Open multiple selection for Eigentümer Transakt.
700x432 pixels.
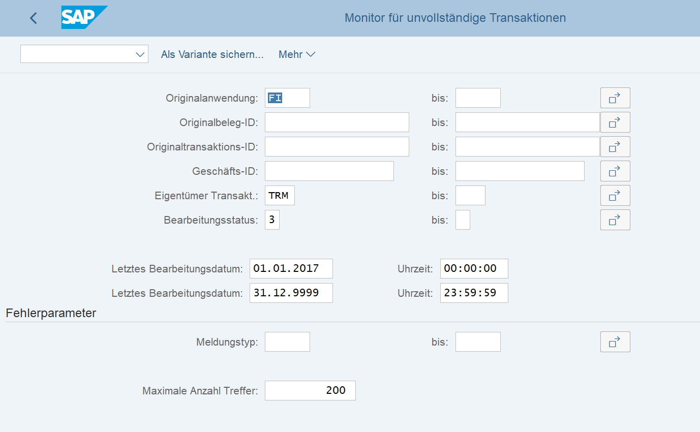(615, 196)
